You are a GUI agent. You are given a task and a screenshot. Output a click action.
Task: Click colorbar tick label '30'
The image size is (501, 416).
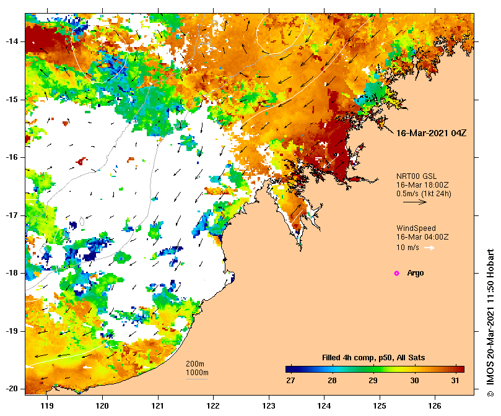[x=414, y=381]
